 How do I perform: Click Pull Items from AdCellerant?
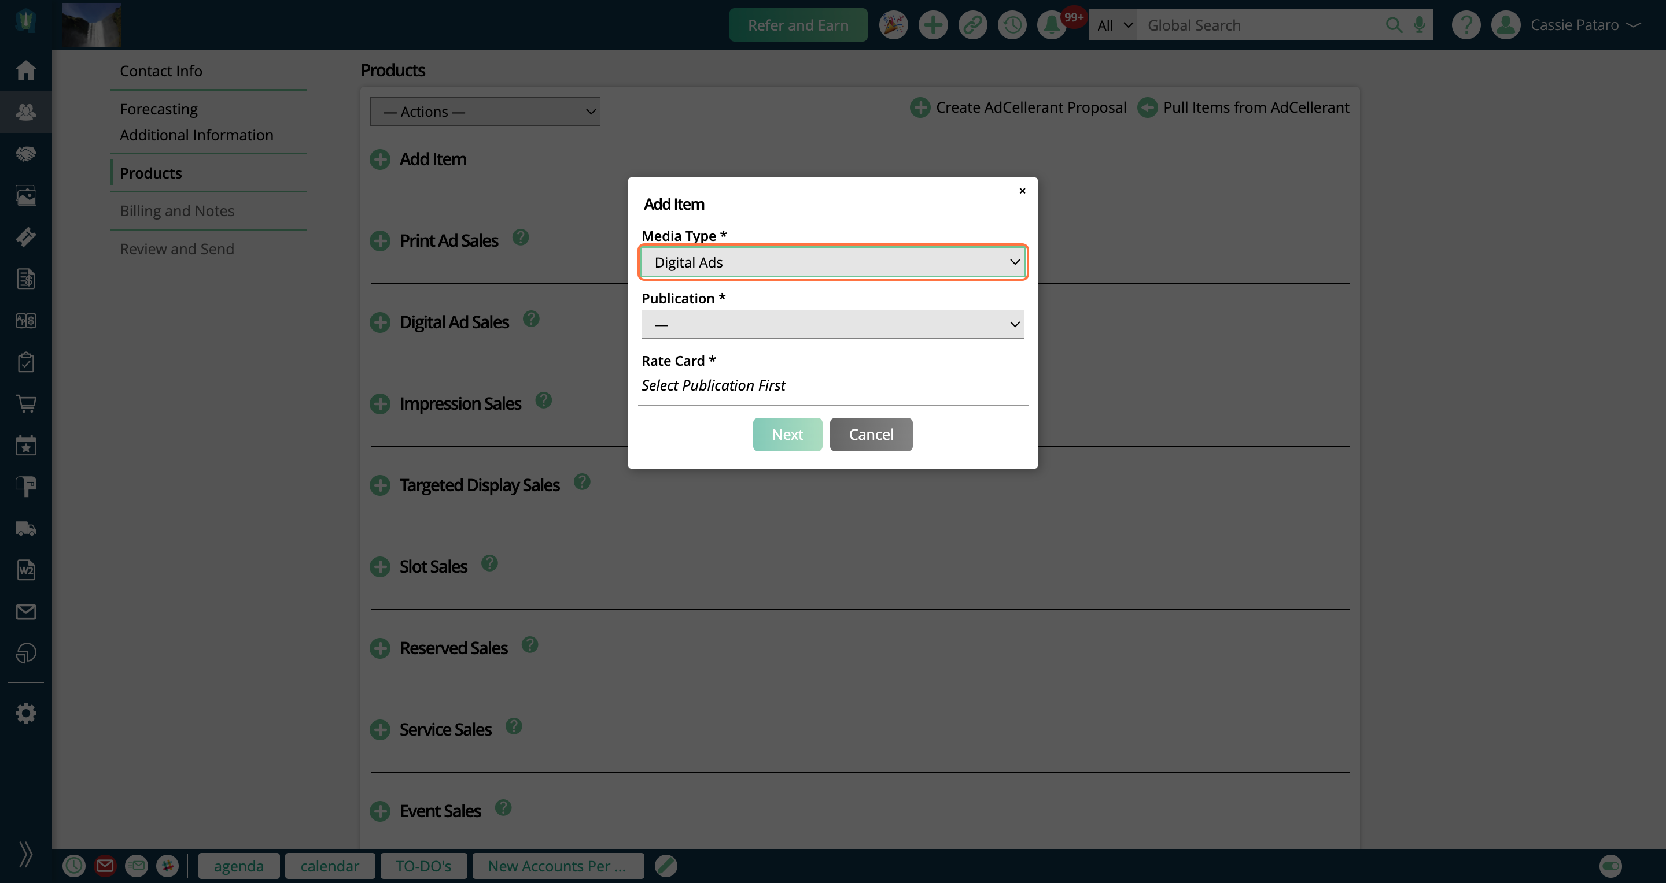pyautogui.click(x=1243, y=107)
